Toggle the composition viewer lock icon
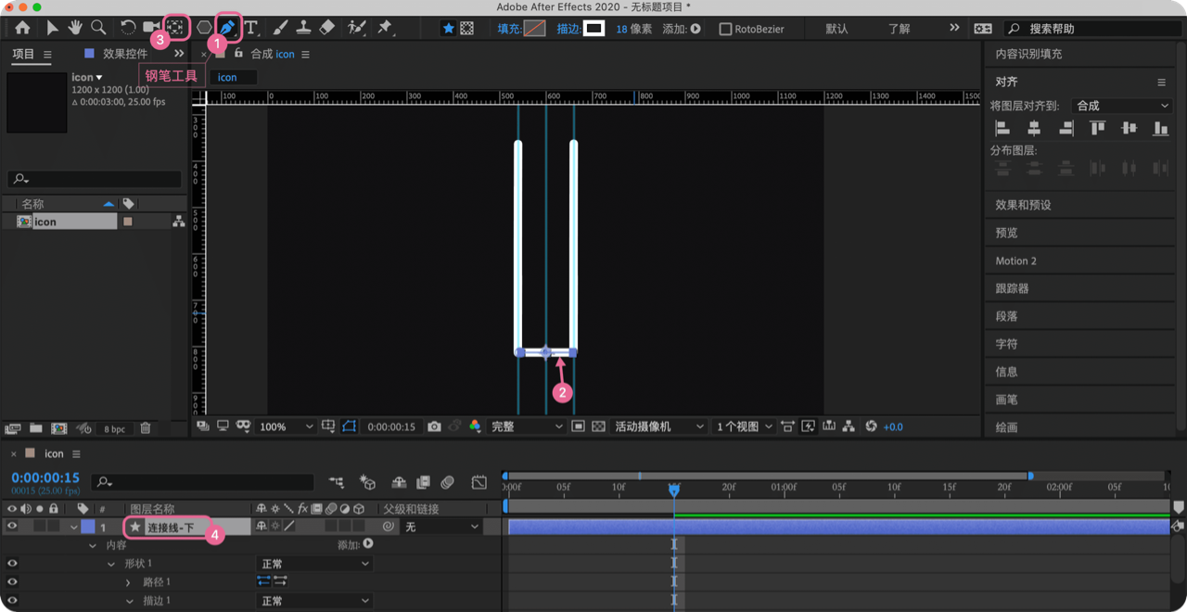Image resolution: width=1187 pixels, height=612 pixels. click(x=238, y=54)
